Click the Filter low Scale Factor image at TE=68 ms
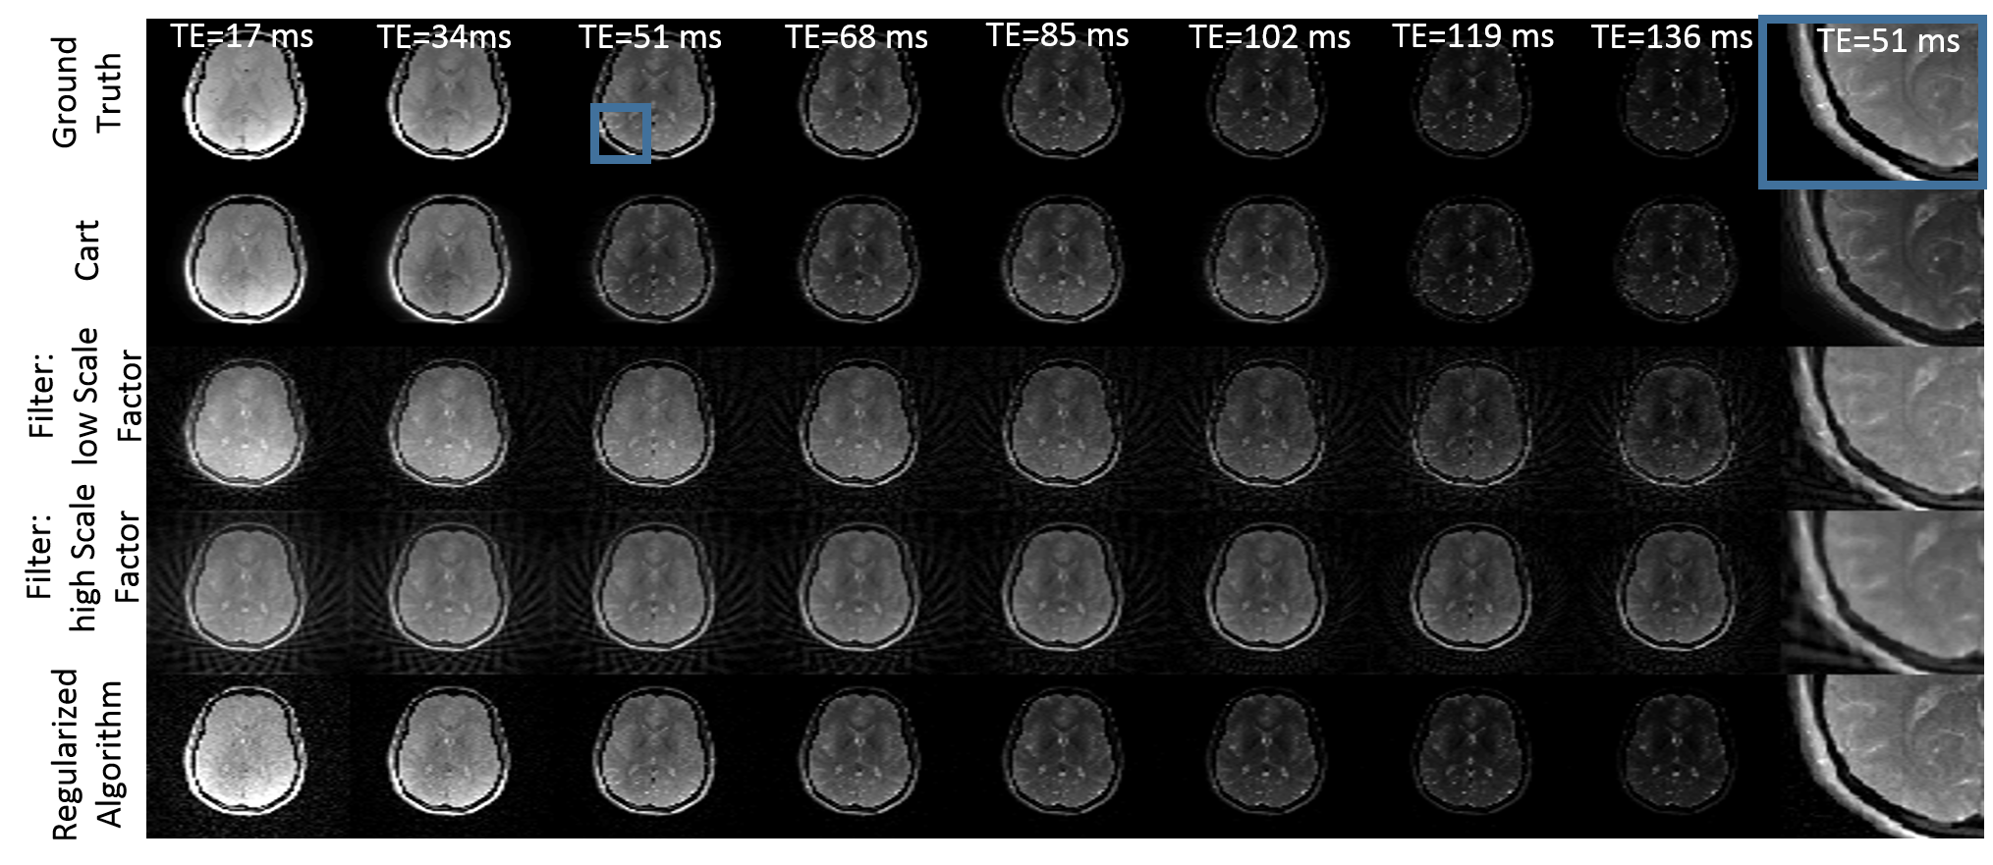 [858, 425]
